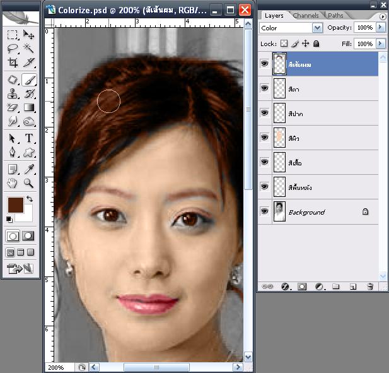Toggle lock position
This screenshot has width=389, height=373.
pyautogui.click(x=305, y=44)
